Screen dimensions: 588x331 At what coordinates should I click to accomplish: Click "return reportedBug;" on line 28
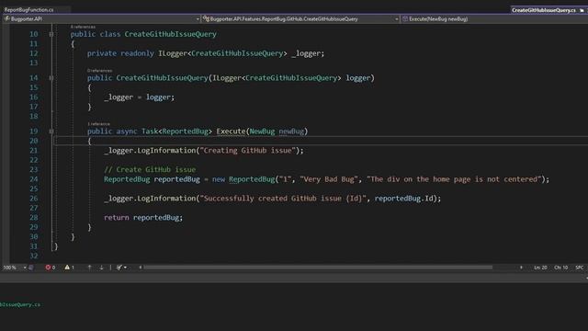coord(143,218)
